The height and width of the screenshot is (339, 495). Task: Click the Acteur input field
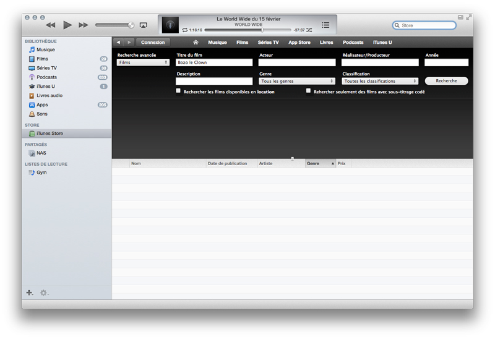coord(297,62)
